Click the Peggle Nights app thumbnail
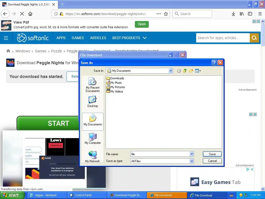 pyautogui.click(x=10, y=63)
